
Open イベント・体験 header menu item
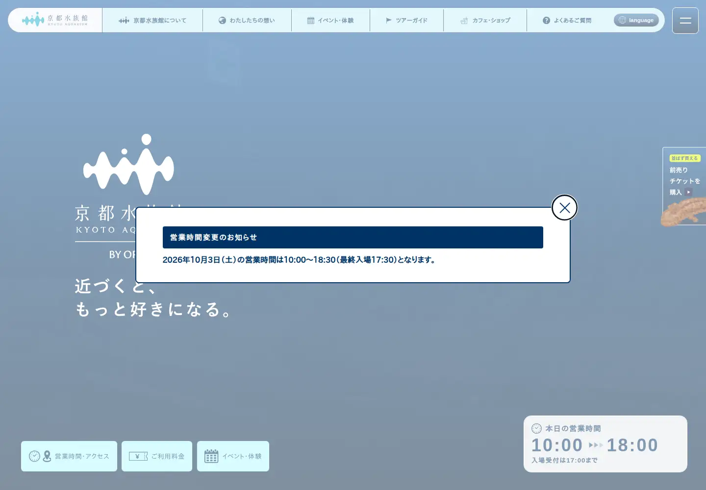point(331,21)
